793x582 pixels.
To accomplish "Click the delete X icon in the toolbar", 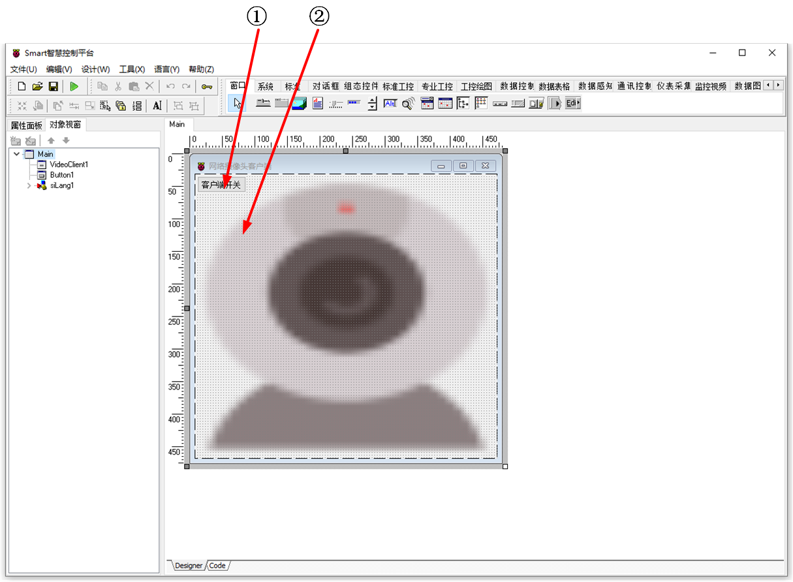I will click(149, 86).
